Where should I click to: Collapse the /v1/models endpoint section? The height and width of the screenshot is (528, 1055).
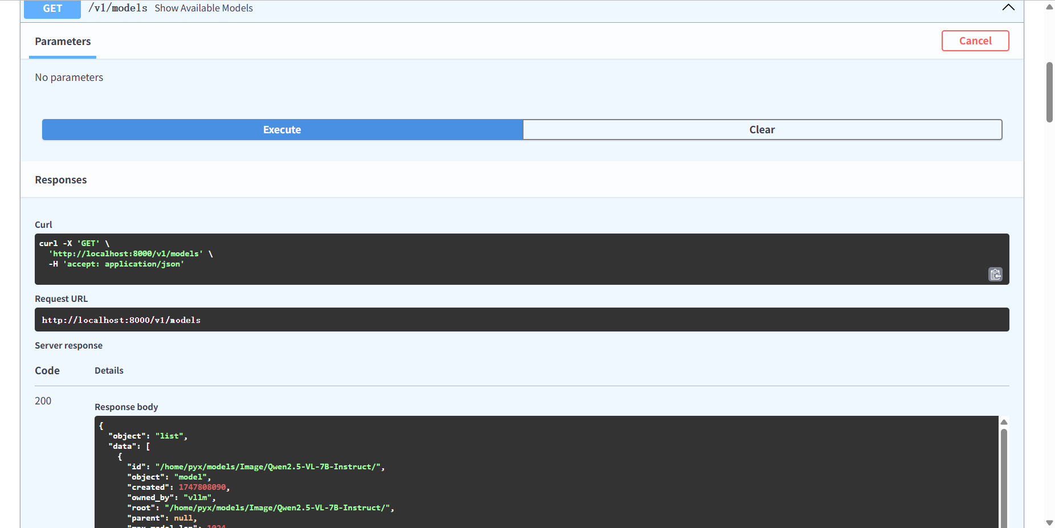coord(1008,7)
